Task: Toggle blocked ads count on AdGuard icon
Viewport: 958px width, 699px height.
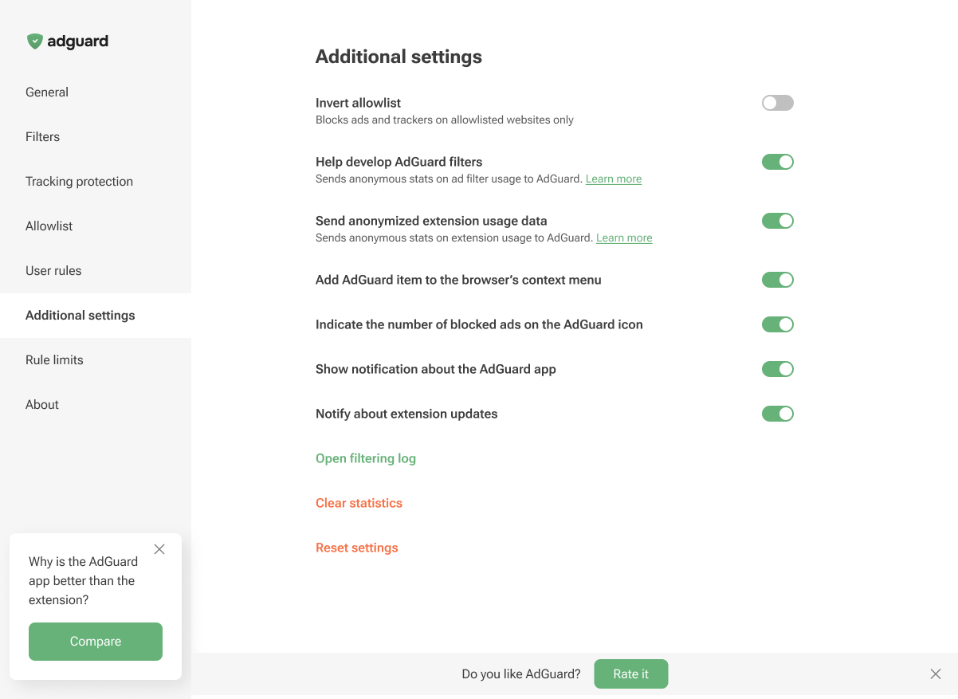Action: 777,324
